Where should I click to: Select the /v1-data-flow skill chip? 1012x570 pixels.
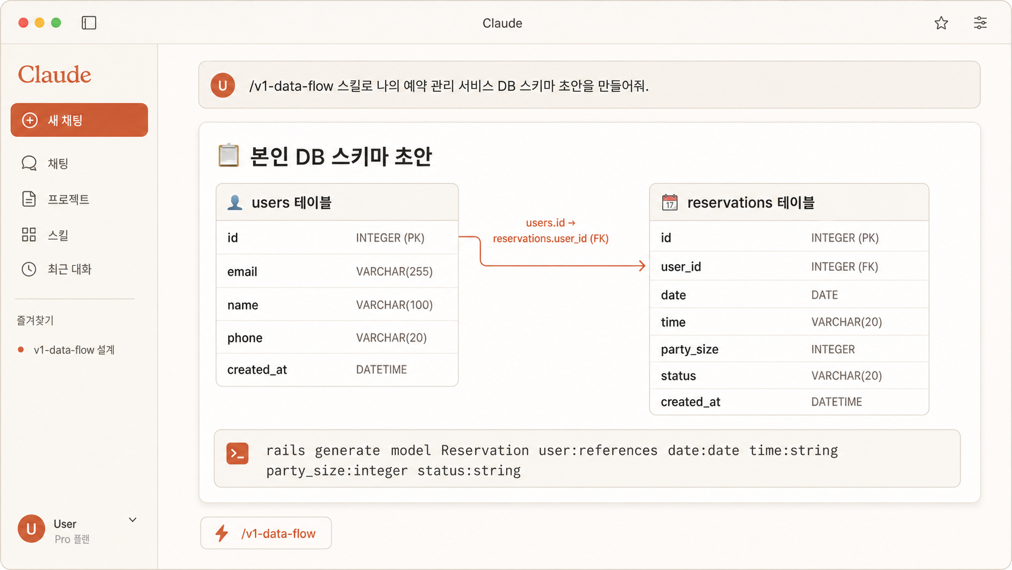(x=266, y=533)
